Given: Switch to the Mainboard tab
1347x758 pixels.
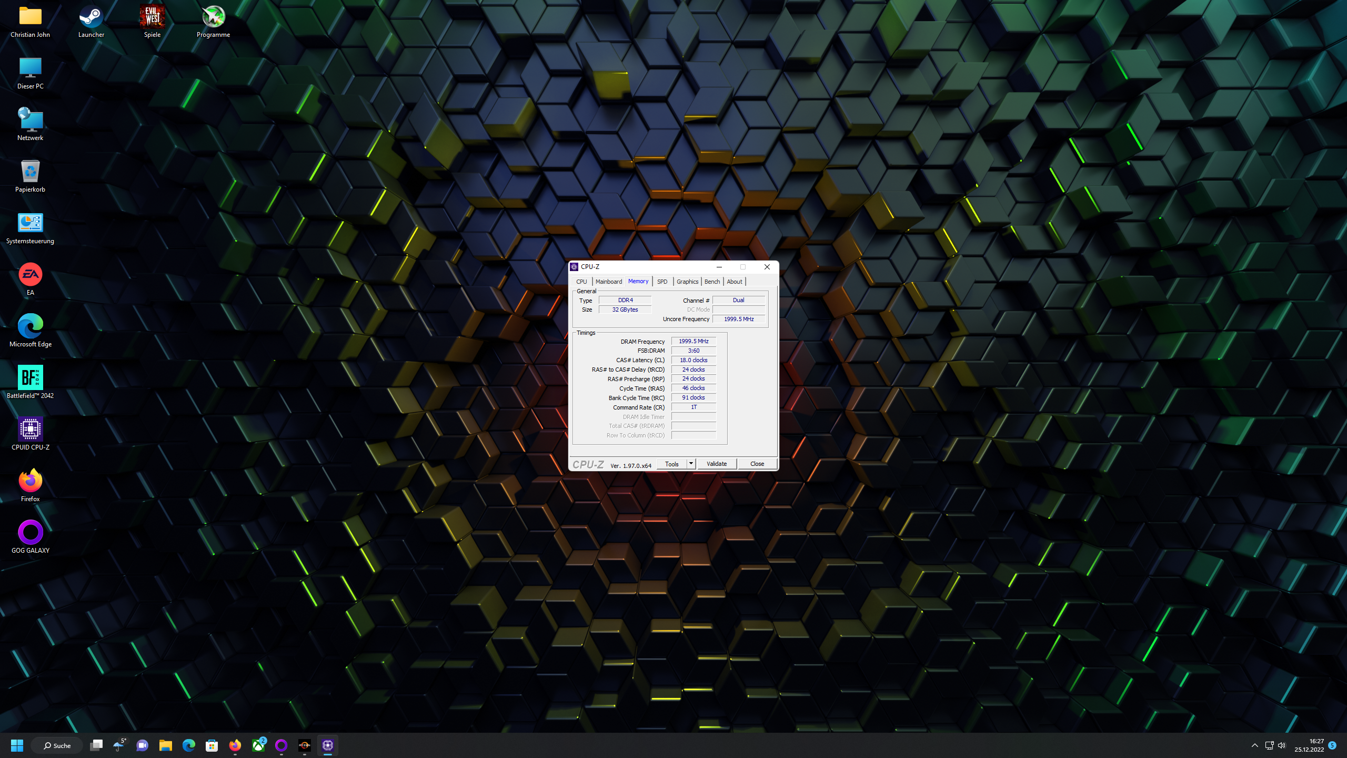Looking at the screenshot, I should tap(608, 282).
